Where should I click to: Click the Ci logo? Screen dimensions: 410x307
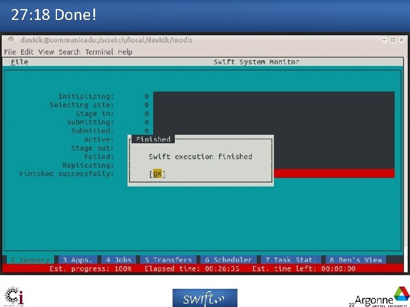click(14, 296)
